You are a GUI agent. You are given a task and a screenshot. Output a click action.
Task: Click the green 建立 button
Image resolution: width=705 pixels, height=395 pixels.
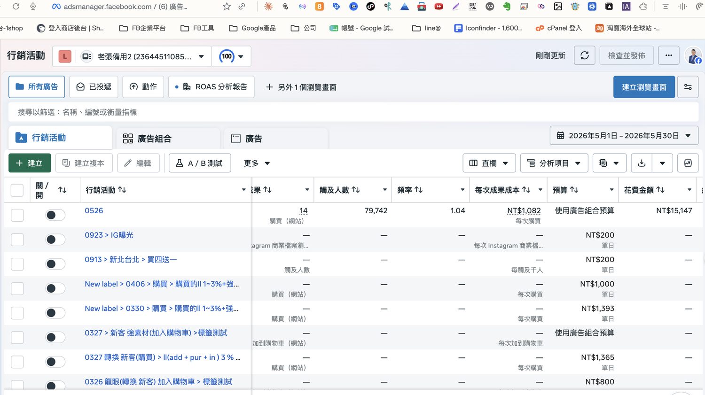[30, 163]
